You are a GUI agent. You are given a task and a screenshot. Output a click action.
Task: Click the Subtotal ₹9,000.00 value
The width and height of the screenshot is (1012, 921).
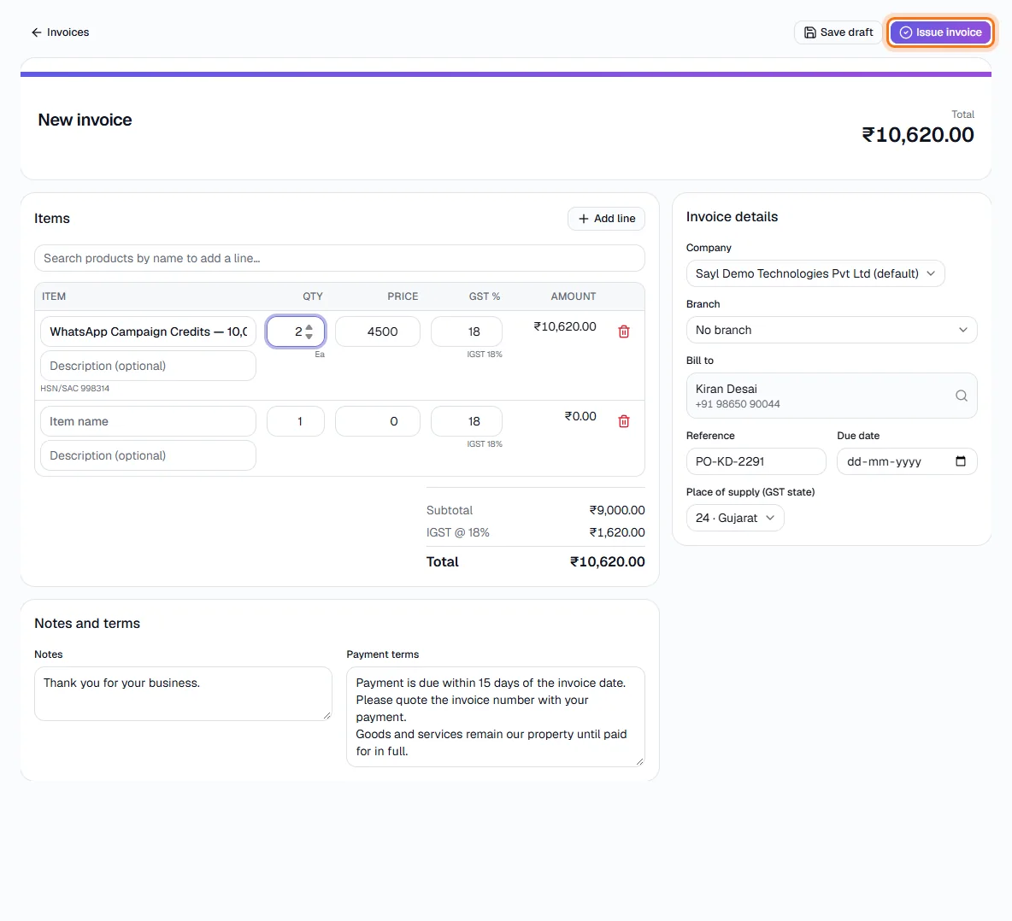point(617,510)
